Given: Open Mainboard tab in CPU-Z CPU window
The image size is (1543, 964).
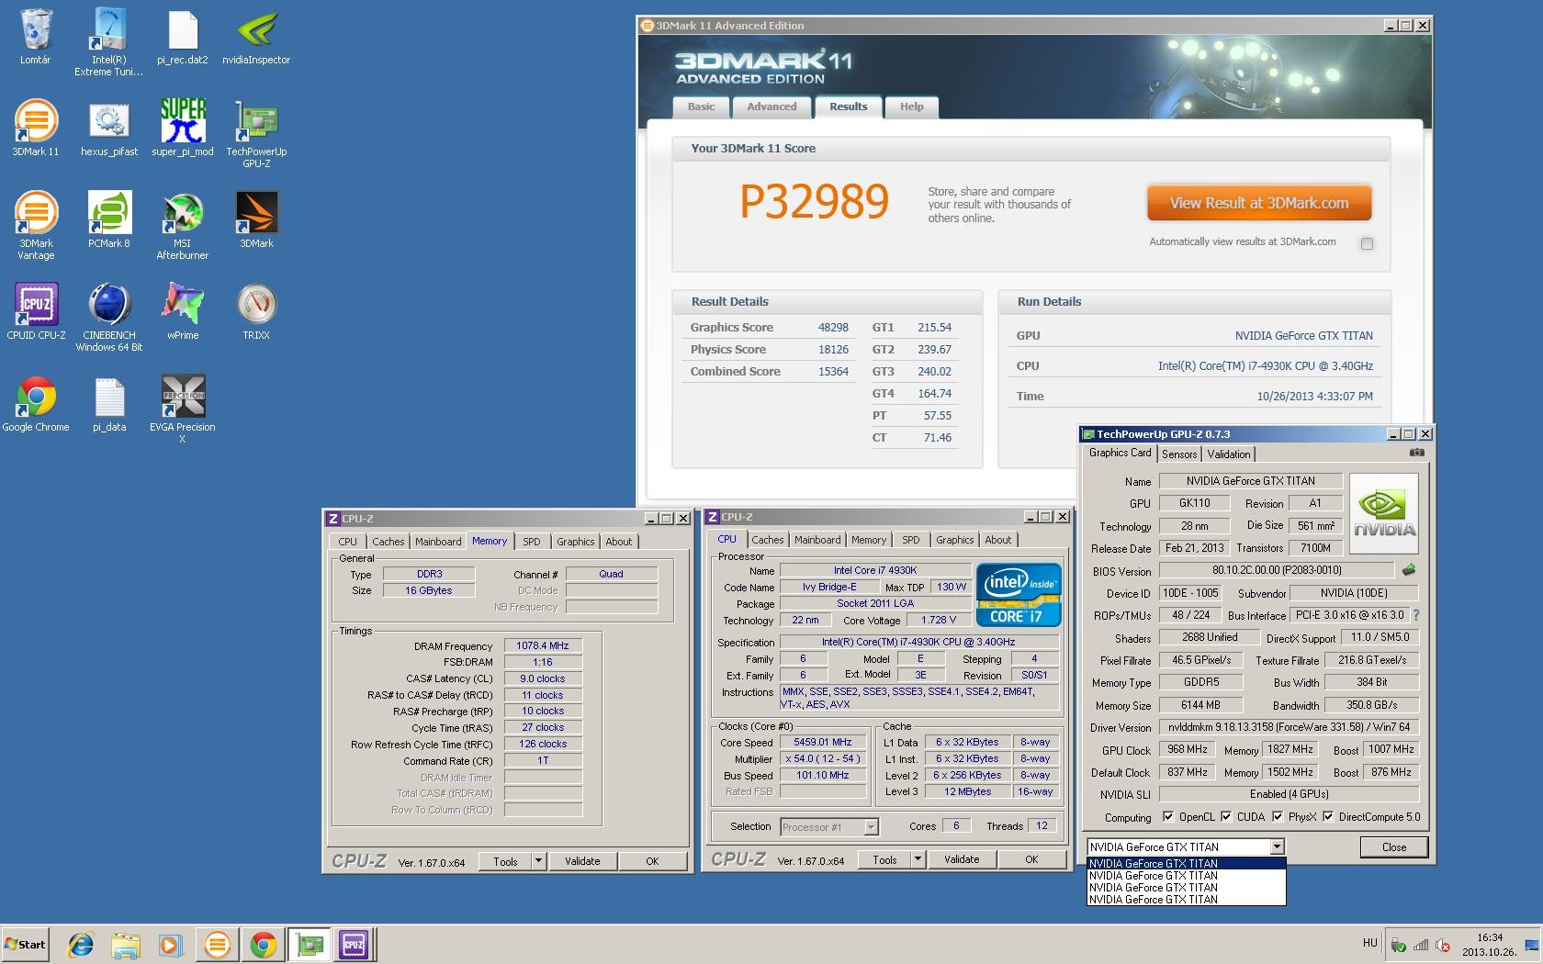Looking at the screenshot, I should point(817,540).
